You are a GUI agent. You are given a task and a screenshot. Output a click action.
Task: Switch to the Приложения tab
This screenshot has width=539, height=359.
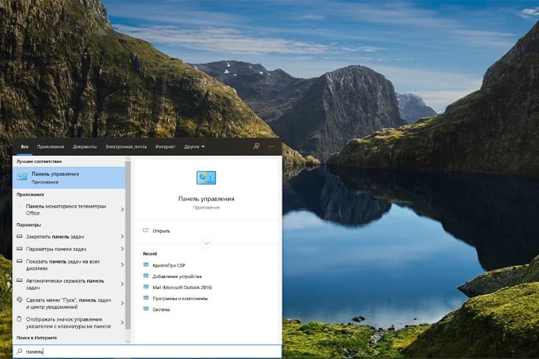tap(50, 147)
